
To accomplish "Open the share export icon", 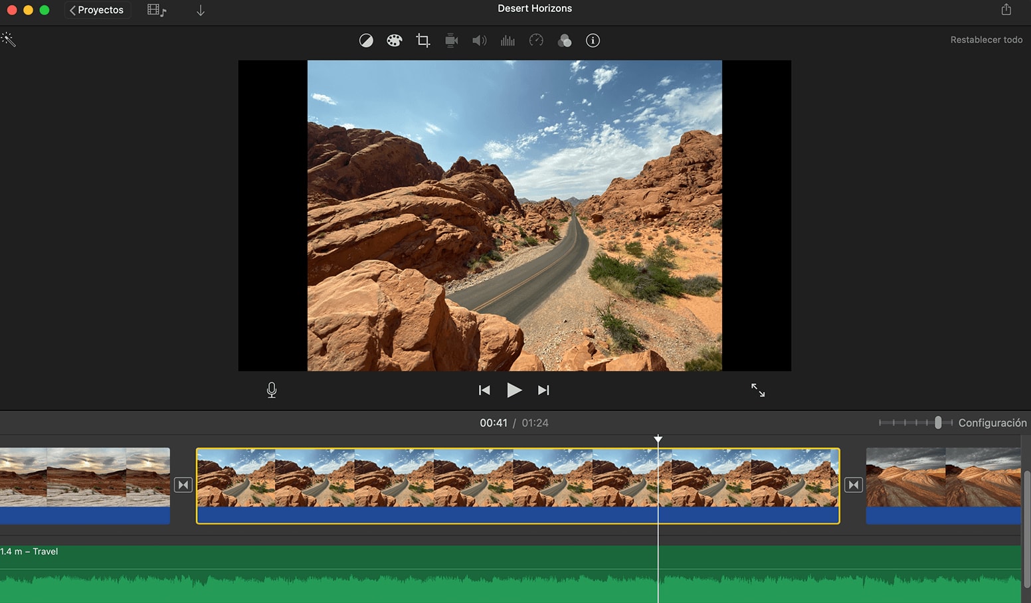I will [1006, 9].
